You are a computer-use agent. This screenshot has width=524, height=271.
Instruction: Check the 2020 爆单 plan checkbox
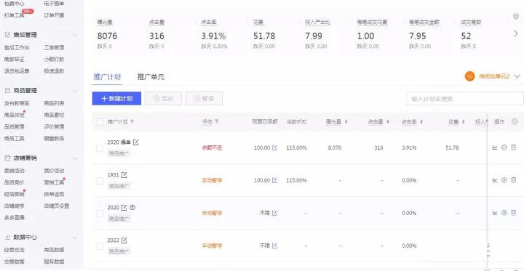pyautogui.click(x=100, y=148)
